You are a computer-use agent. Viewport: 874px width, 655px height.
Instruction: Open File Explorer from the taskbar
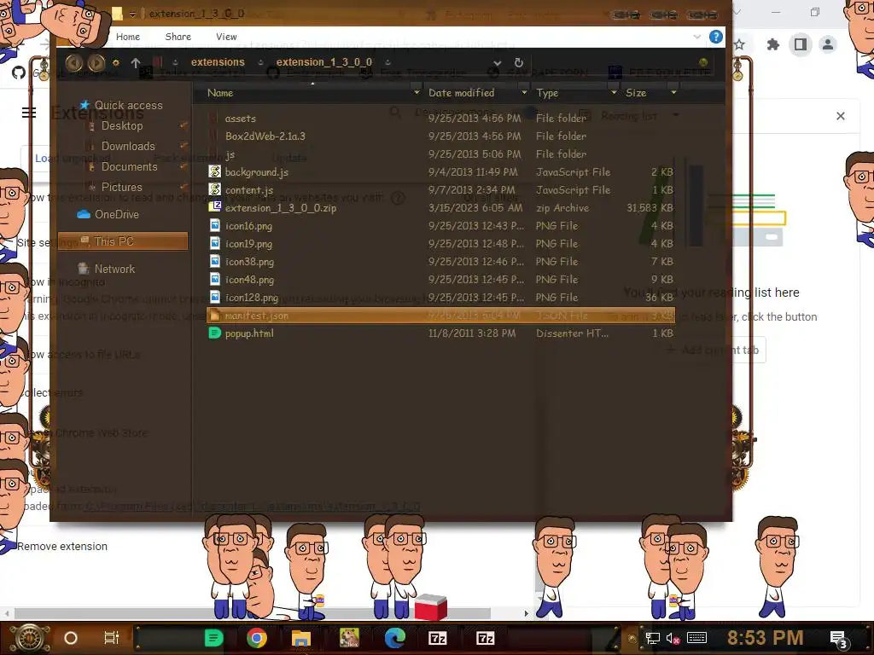point(301,638)
